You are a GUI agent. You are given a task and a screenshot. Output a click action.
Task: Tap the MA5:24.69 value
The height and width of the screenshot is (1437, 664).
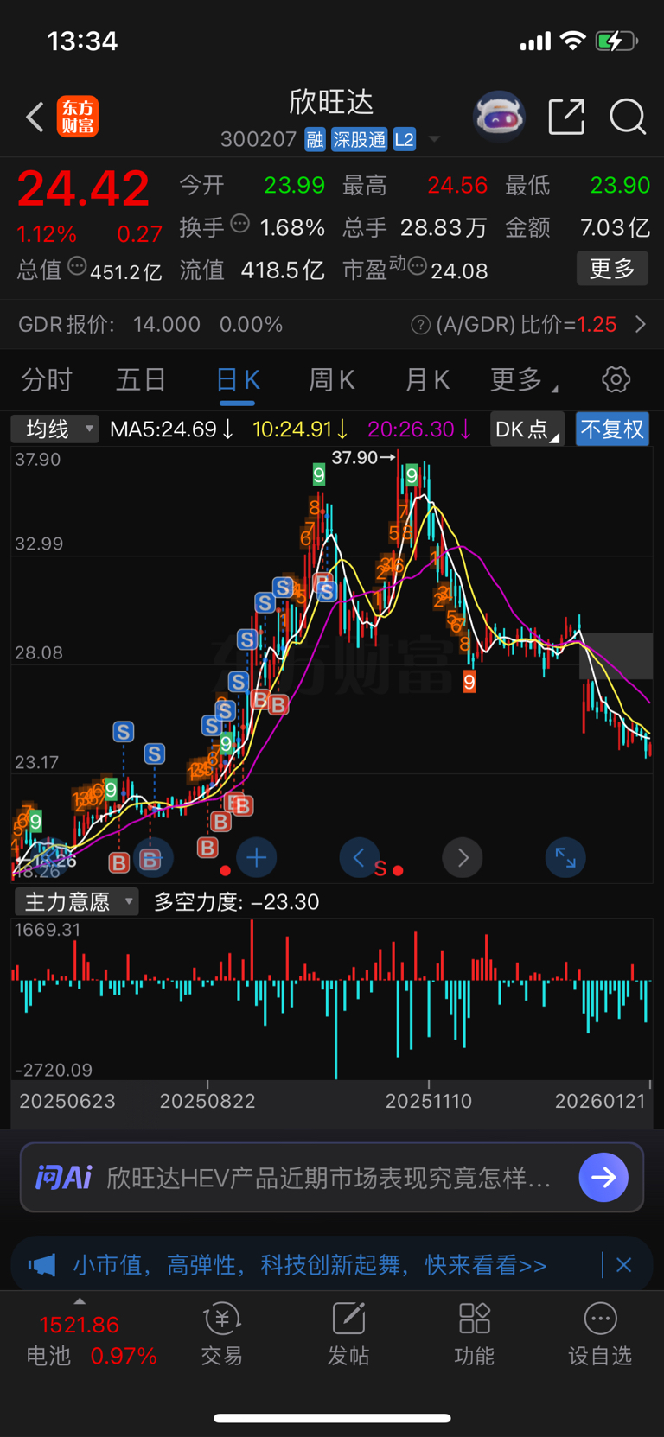pos(172,429)
